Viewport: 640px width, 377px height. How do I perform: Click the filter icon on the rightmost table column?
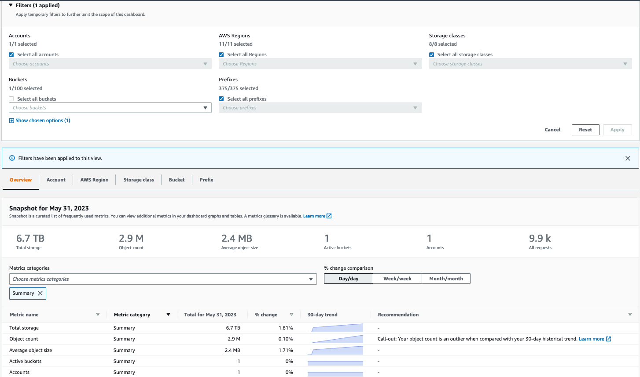(x=629, y=314)
